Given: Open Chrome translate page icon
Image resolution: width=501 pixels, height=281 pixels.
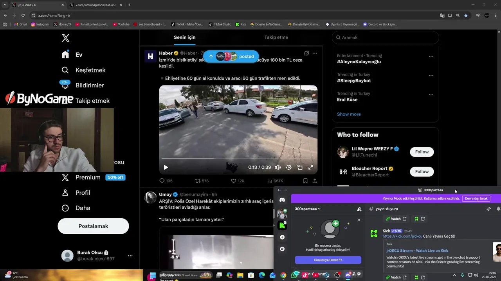Looking at the screenshot, I should [442, 15].
